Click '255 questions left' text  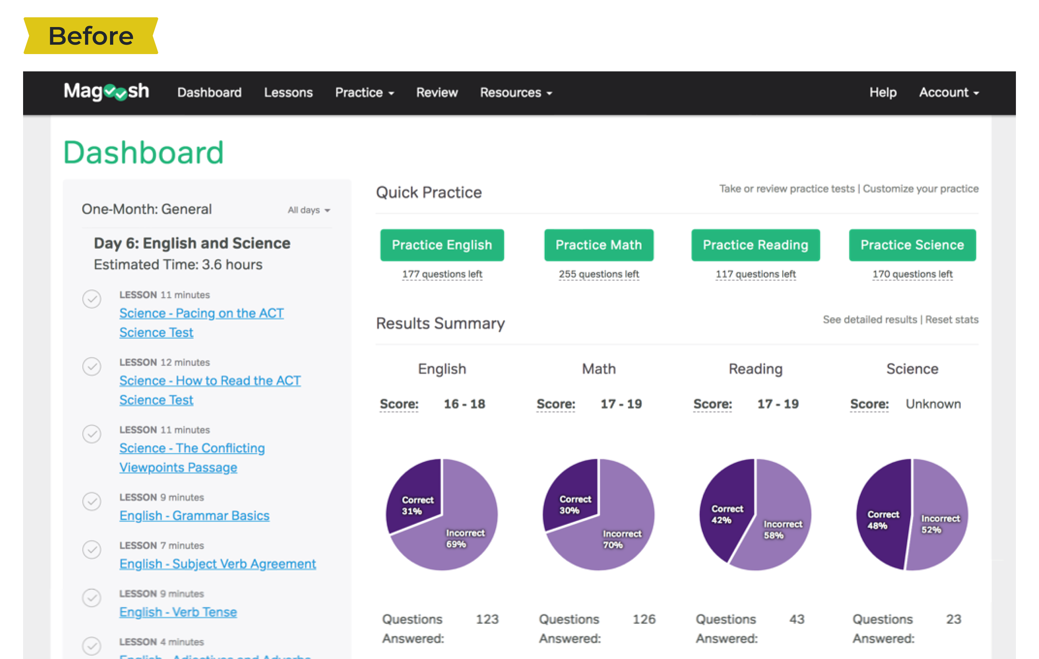click(x=599, y=274)
